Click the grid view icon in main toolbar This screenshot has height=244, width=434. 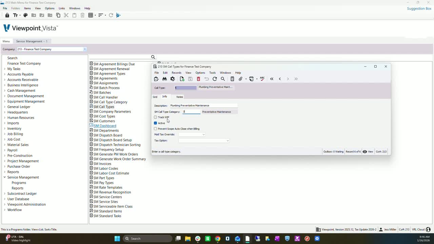(x=91, y=15)
